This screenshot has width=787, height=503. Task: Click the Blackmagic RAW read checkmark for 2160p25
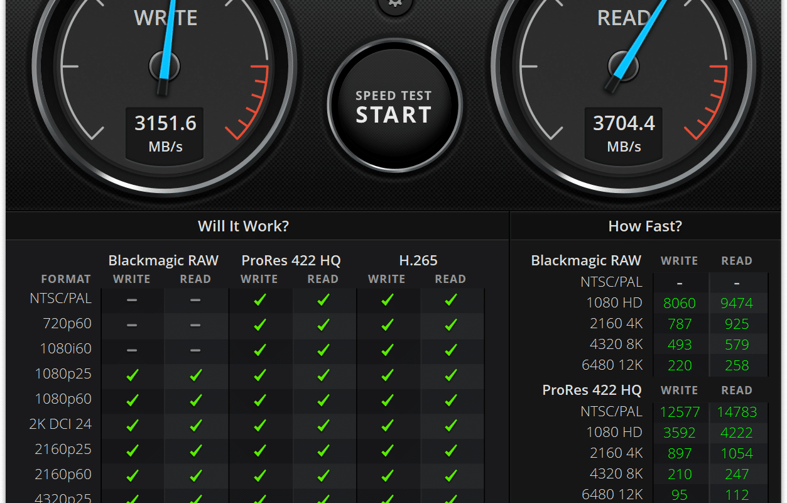(195, 451)
